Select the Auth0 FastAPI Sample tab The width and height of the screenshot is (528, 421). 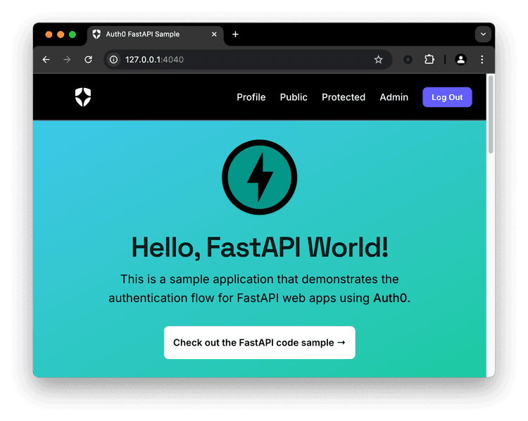pos(156,34)
